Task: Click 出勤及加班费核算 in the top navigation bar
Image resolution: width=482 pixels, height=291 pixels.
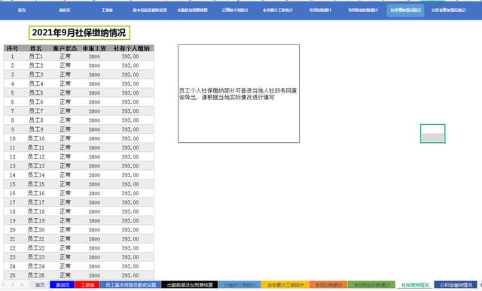Action: coord(193,10)
